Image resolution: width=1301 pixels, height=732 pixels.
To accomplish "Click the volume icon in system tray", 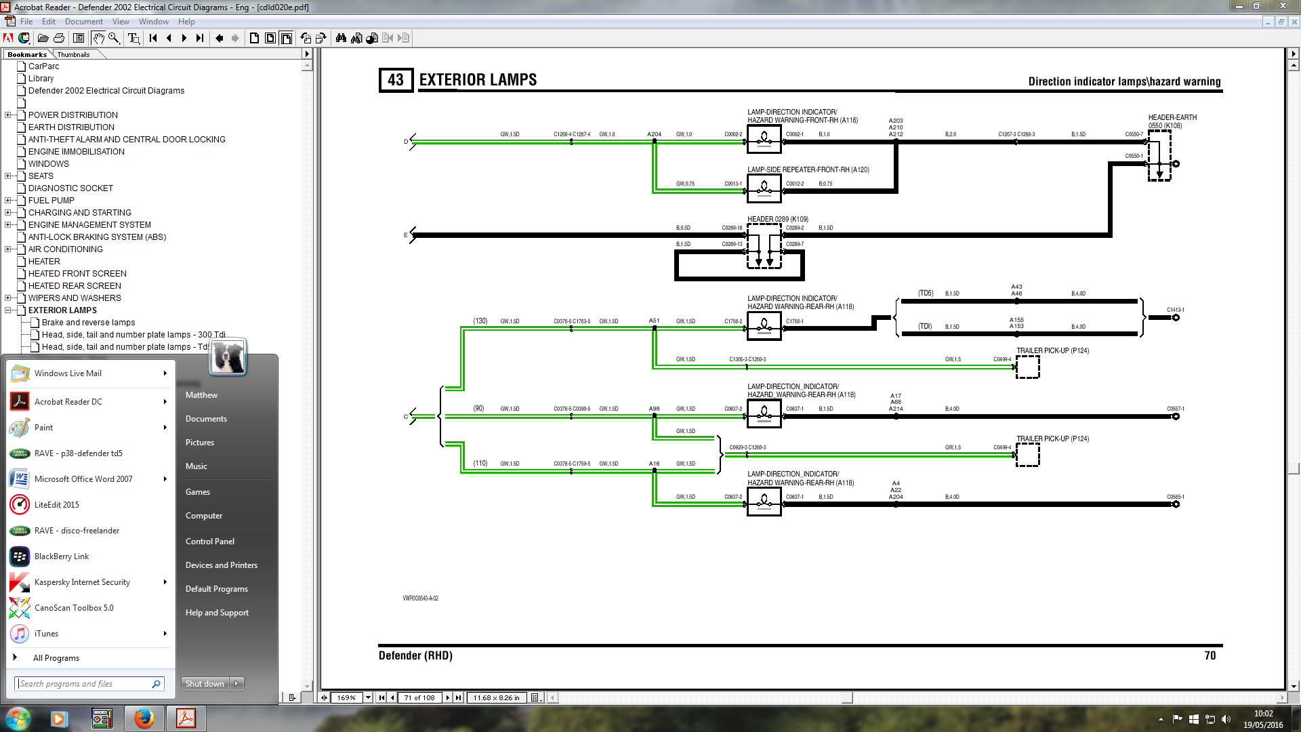I will tap(1226, 719).
